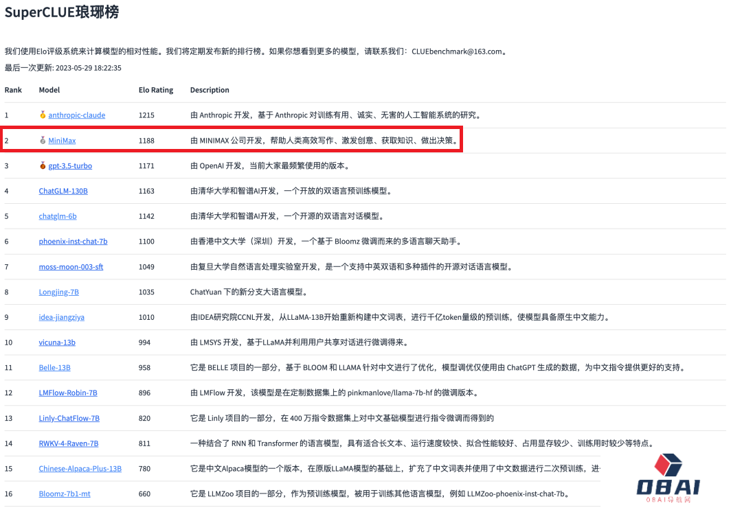Click the CLUEbenchmark@163.com email text
This screenshot has height=510, width=742.
click(457, 51)
